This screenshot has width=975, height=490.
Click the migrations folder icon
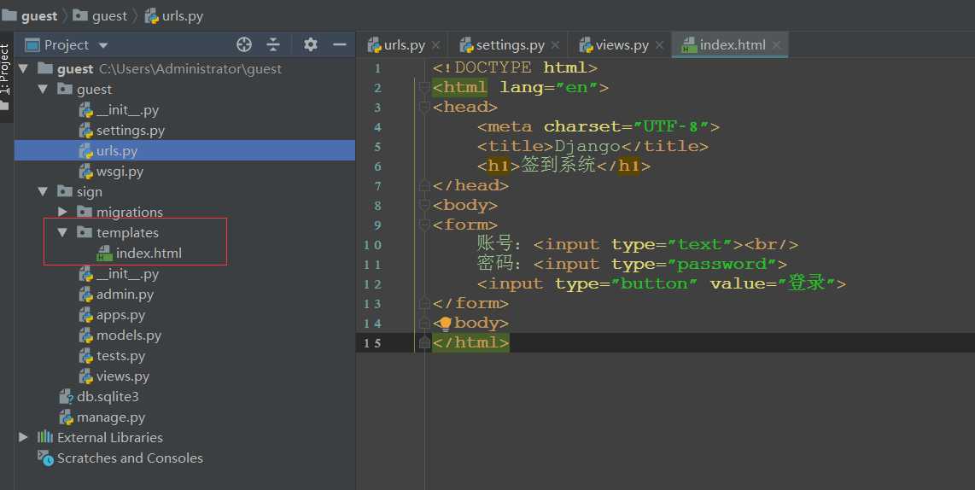[85, 212]
